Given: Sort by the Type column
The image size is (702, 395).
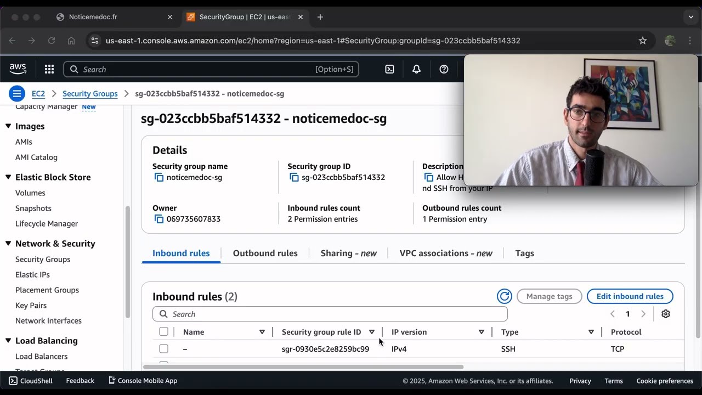Looking at the screenshot, I should click(x=591, y=332).
